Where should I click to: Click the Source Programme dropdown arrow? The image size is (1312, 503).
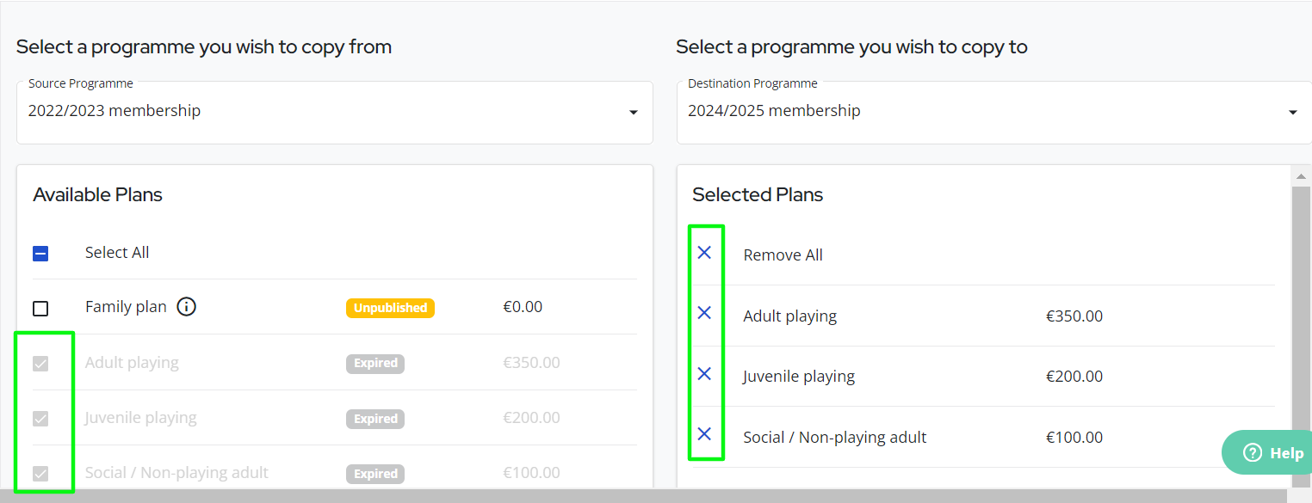(x=634, y=113)
